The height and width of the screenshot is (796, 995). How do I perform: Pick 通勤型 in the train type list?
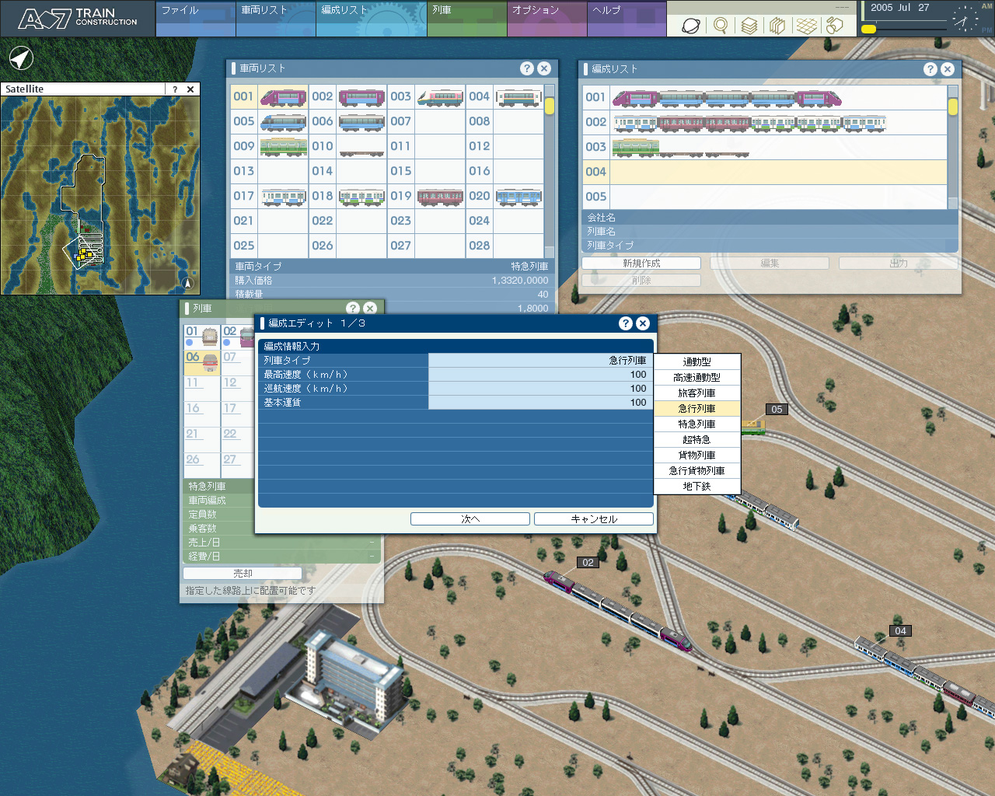click(x=696, y=362)
